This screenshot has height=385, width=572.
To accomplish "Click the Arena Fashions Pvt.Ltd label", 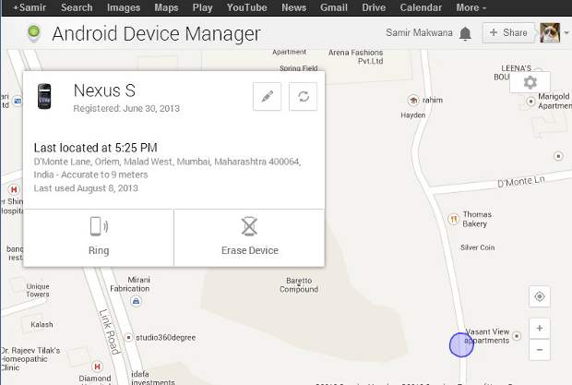I will [x=356, y=56].
